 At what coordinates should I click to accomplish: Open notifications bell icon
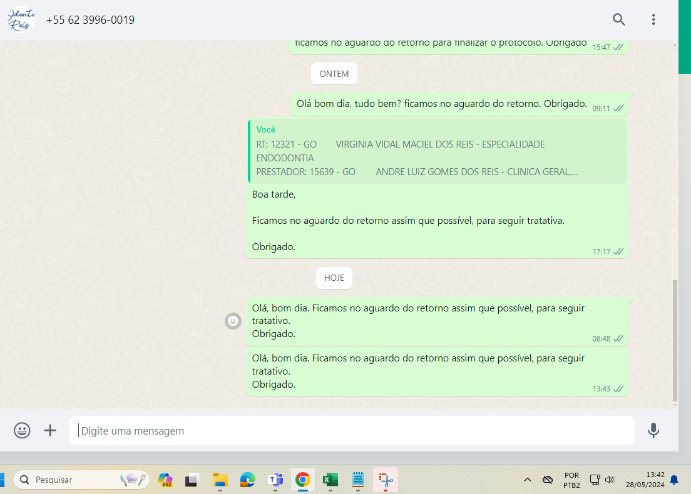click(674, 480)
